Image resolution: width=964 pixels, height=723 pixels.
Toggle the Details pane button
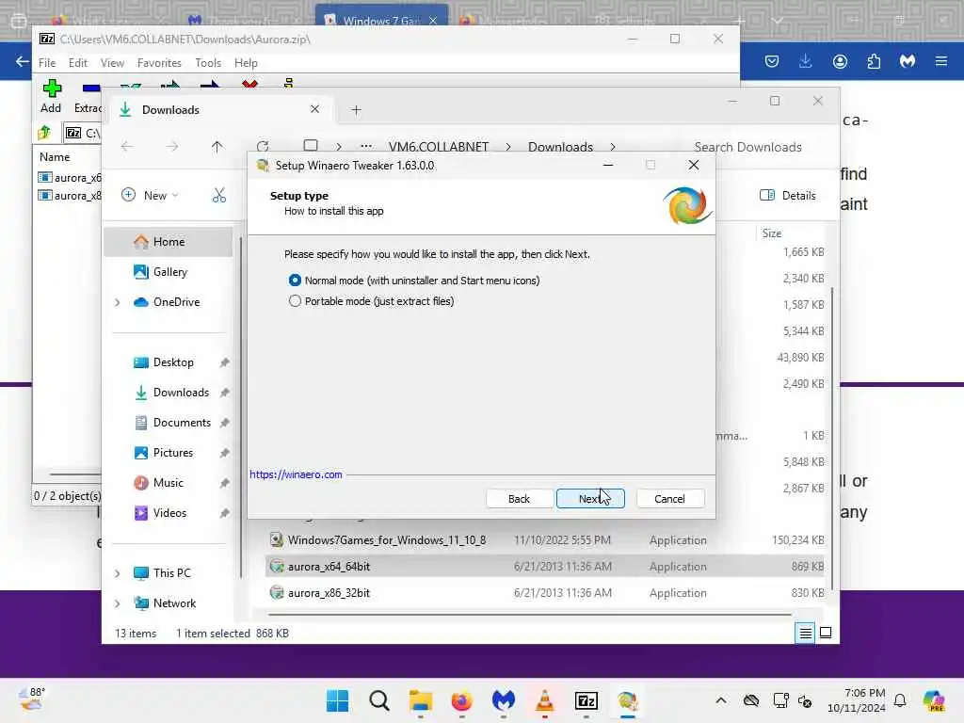[x=788, y=196]
